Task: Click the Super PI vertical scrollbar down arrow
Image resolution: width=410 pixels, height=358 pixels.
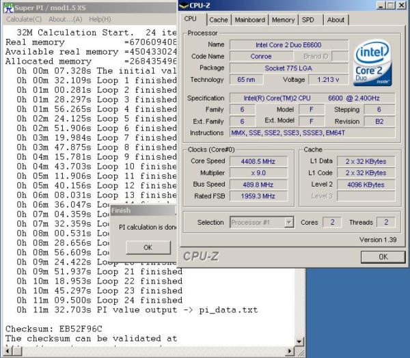Action: [x=299, y=342]
